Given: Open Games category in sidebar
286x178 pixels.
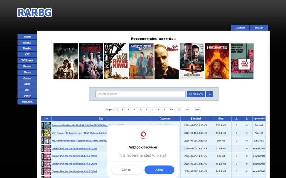Looking at the screenshot, I should coord(27,66).
